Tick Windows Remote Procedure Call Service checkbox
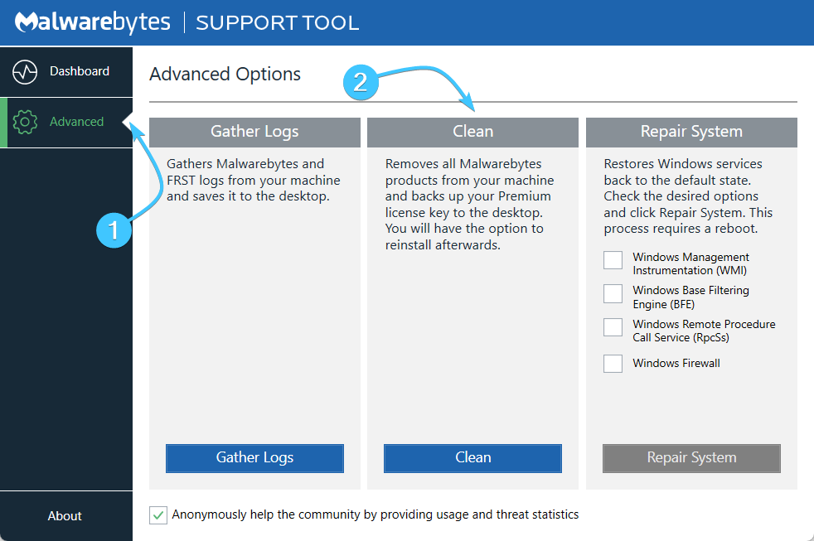Viewport: 814px width, 541px height. coord(613,327)
